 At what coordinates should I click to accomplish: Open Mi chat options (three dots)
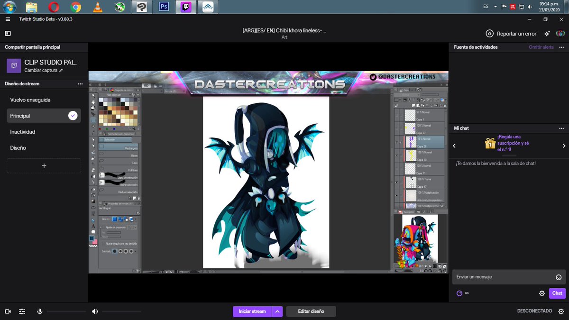pos(561,128)
